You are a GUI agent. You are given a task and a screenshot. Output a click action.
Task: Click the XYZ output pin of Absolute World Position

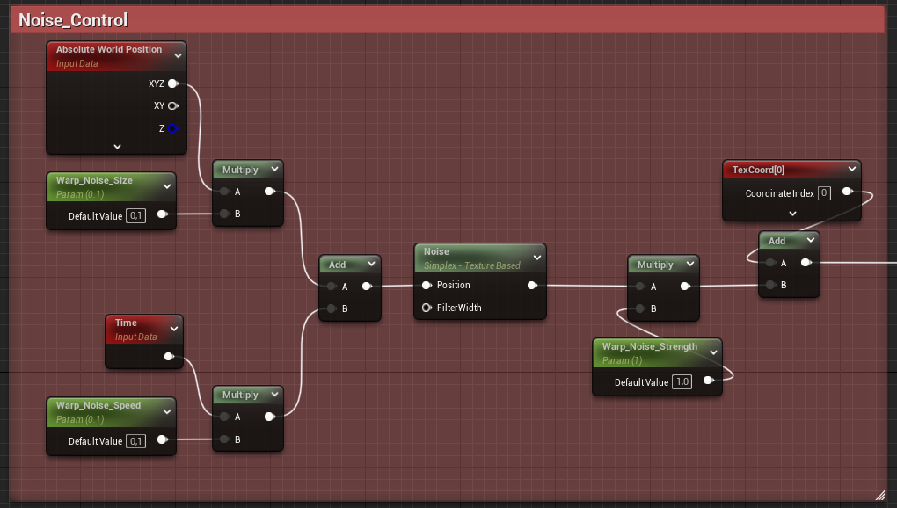click(172, 83)
